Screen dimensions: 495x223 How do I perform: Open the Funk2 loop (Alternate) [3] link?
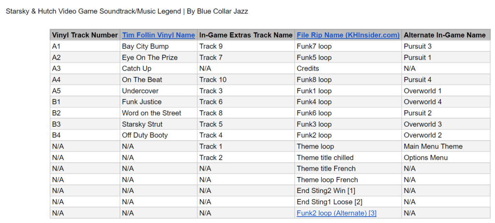(x=336, y=213)
